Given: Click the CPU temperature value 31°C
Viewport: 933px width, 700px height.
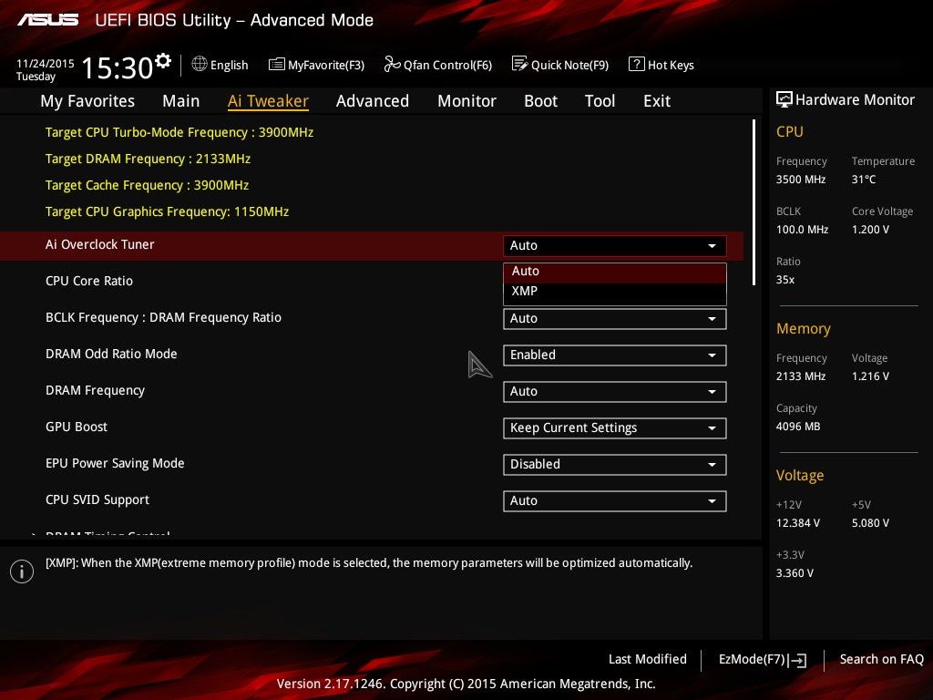Looking at the screenshot, I should tap(864, 180).
